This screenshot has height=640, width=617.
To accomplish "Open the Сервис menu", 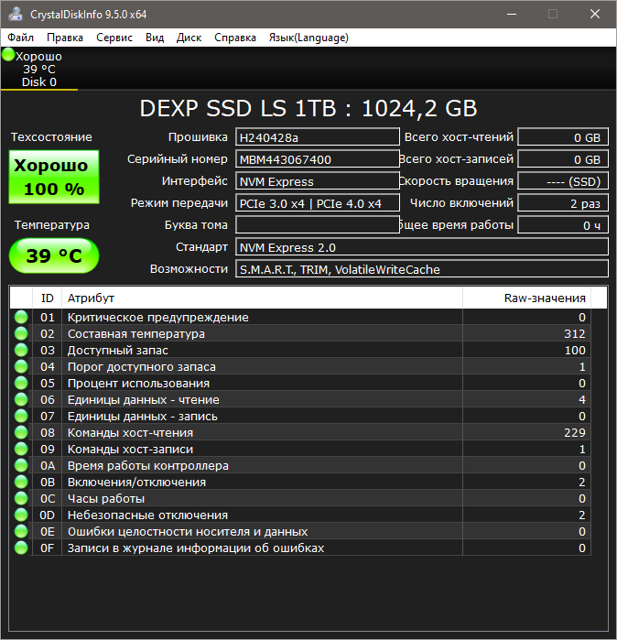I will [114, 38].
